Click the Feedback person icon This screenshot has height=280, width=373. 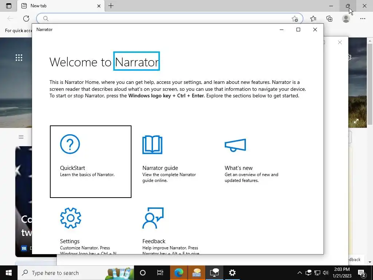tap(153, 218)
